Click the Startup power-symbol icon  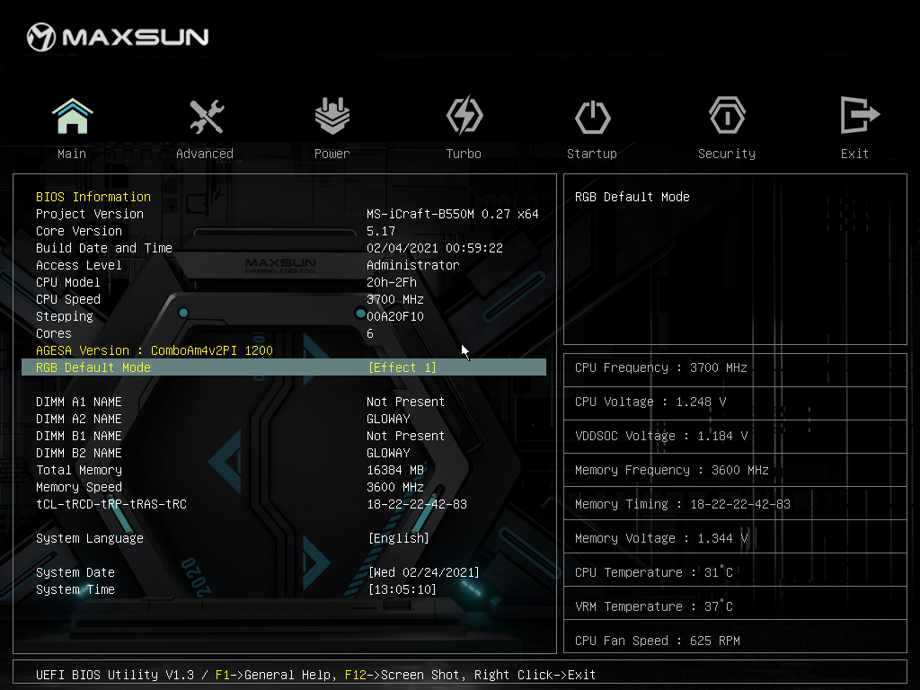tap(593, 117)
